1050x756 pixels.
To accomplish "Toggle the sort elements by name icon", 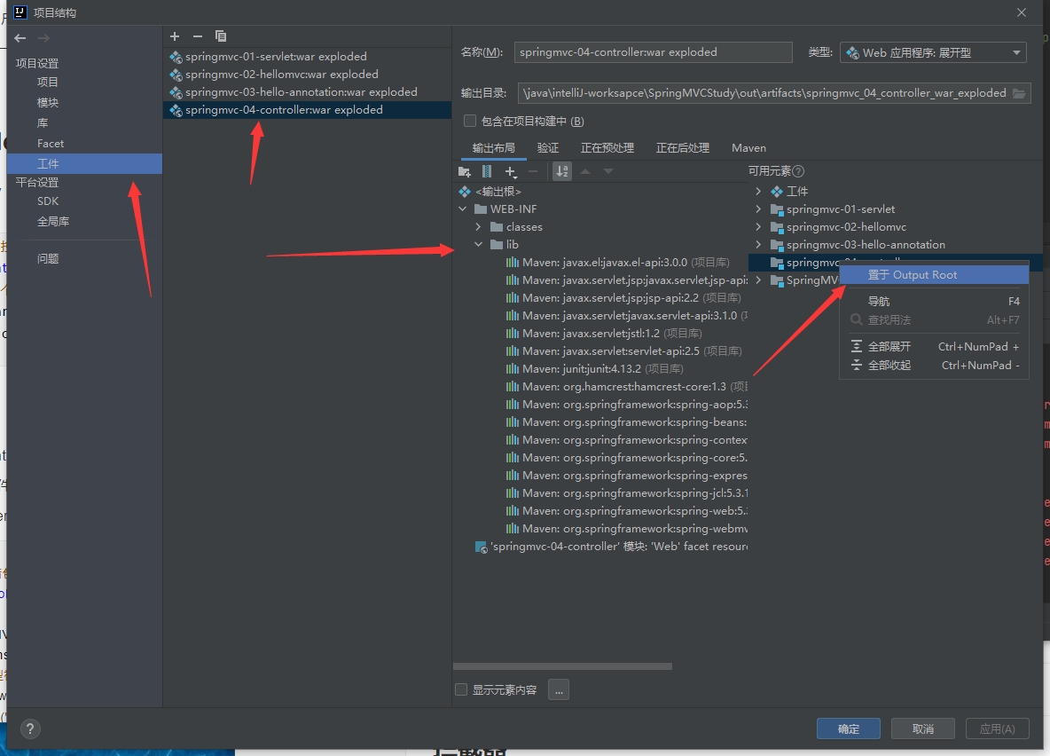I will point(562,171).
